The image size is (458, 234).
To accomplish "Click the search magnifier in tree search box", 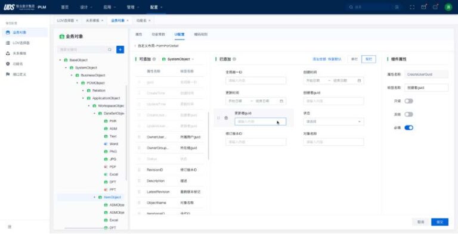I will tap(110, 49).
